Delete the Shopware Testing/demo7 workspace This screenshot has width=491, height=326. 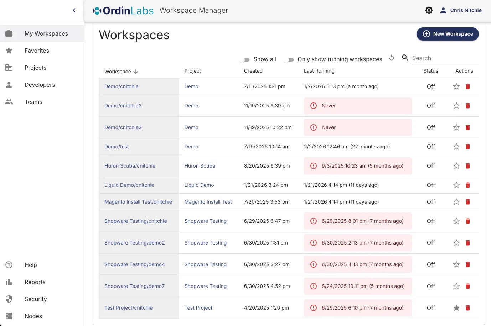tap(468, 286)
